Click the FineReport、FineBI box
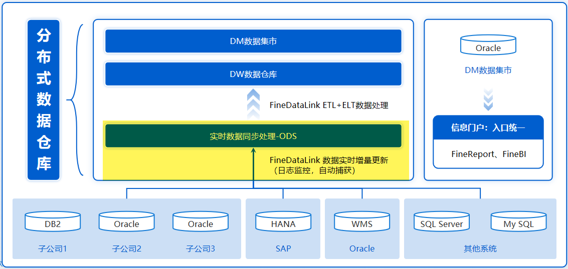Image resolution: width=568 pixels, height=269 pixels. 488,154
